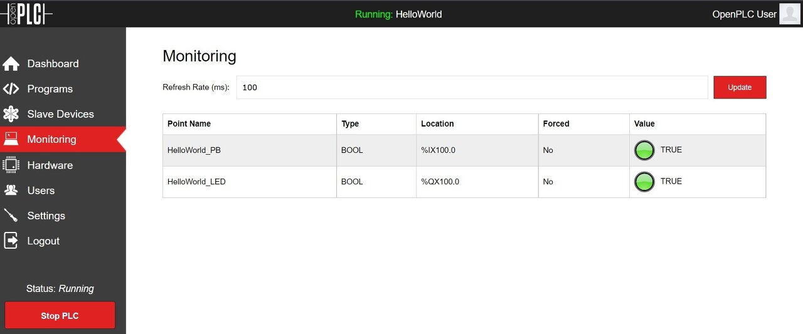The height and width of the screenshot is (334, 803).
Task: Click Forced No in HelloWorld_LED row
Action: tap(548, 182)
